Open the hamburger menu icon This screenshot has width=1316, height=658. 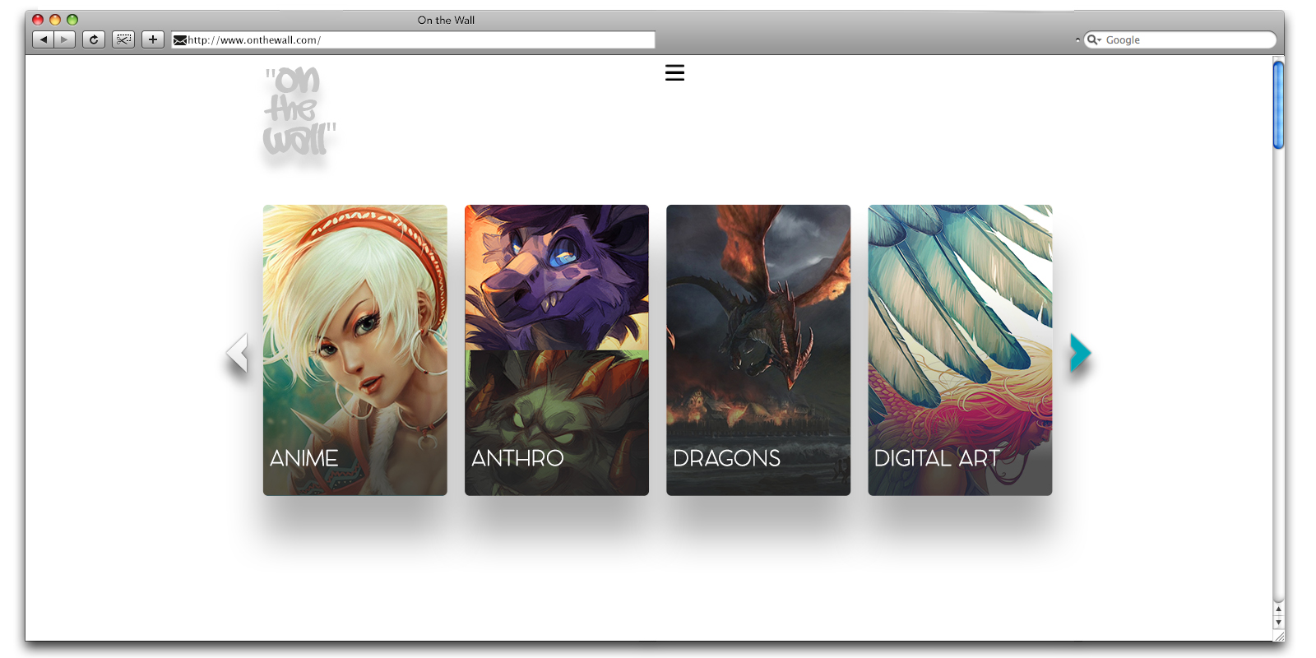[674, 73]
